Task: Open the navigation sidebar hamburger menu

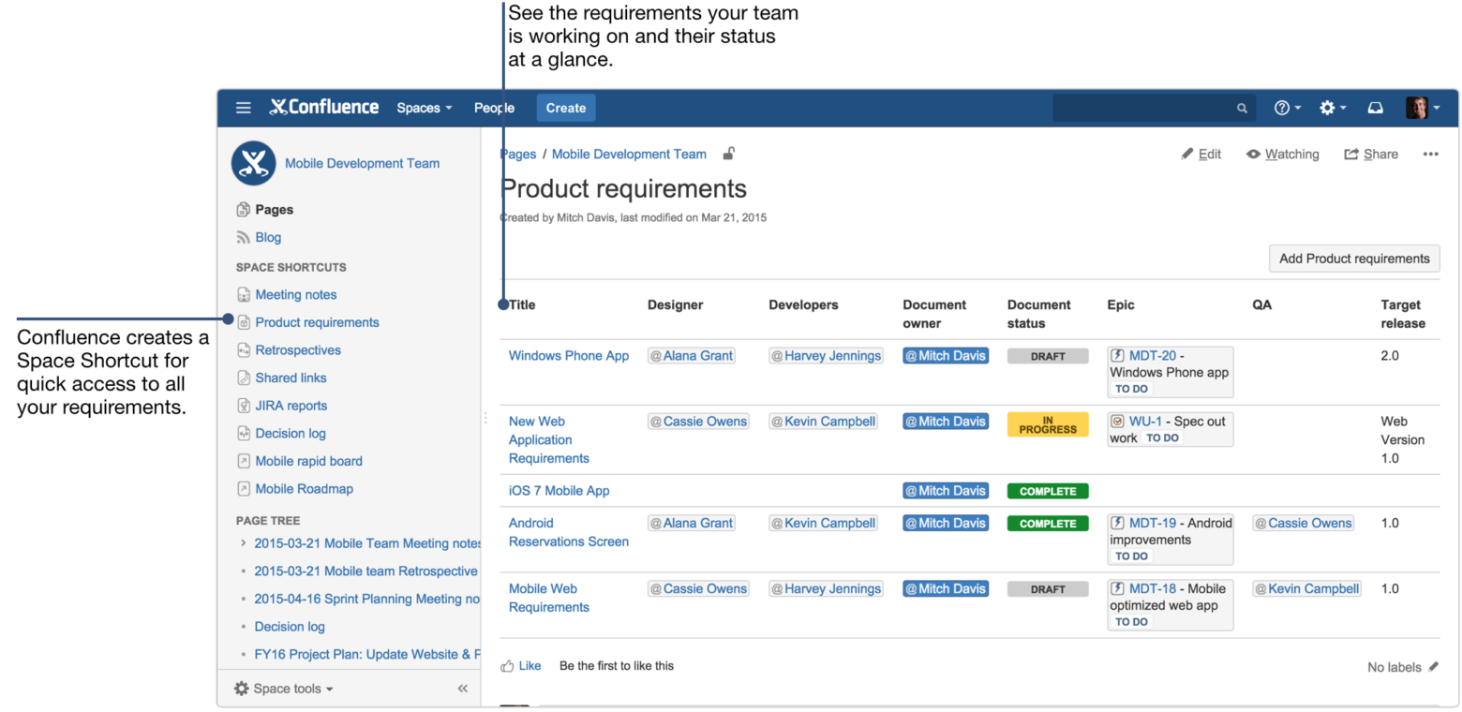Action: pos(243,107)
